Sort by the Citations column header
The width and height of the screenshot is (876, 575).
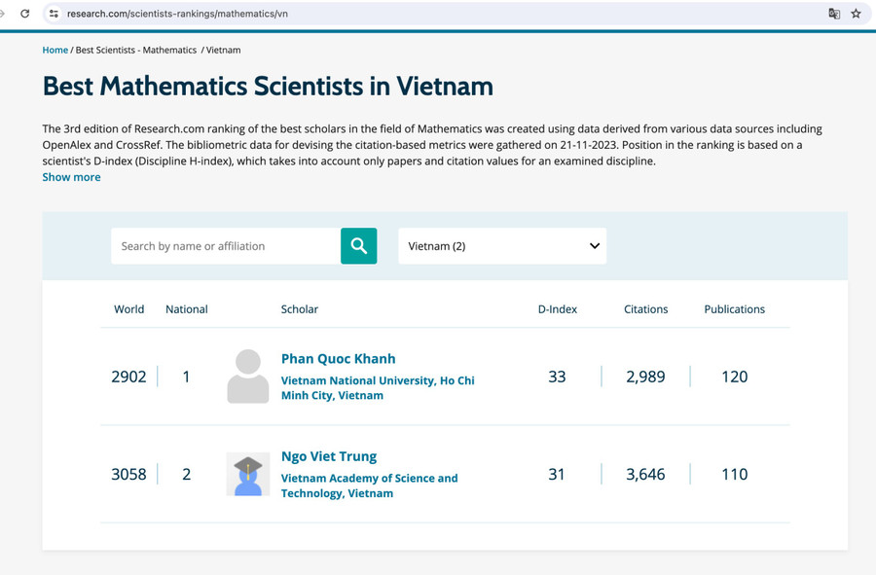[x=645, y=309]
